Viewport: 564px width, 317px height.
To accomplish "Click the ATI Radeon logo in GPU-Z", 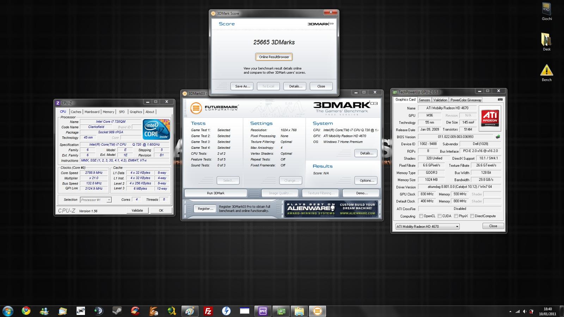I will coord(490,118).
